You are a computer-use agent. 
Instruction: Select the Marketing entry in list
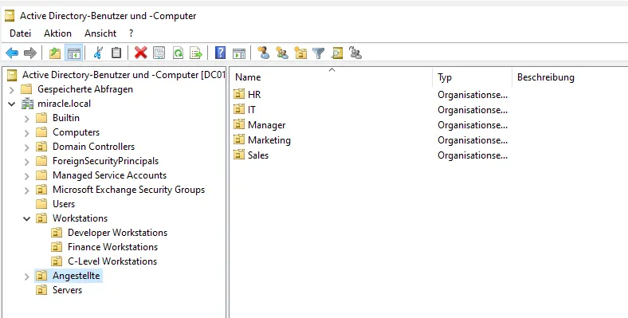tap(269, 140)
